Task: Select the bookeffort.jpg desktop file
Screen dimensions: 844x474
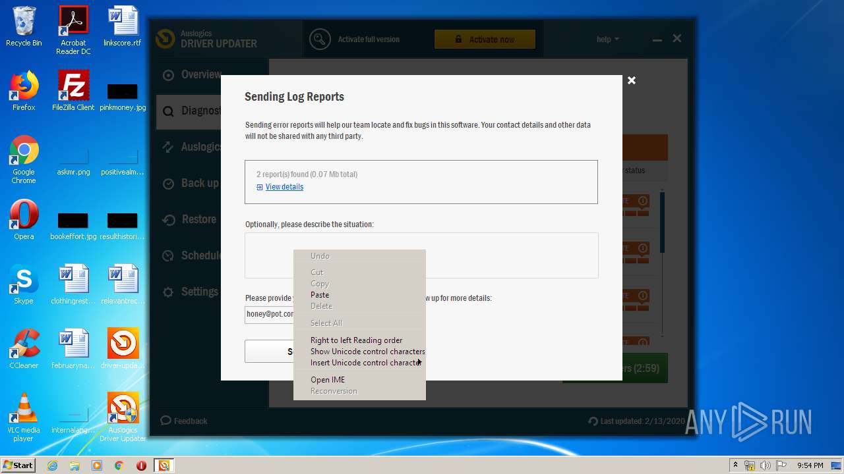Action: 73,226
